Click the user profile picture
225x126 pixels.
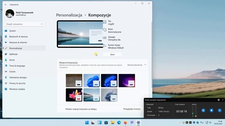click(x=10, y=14)
